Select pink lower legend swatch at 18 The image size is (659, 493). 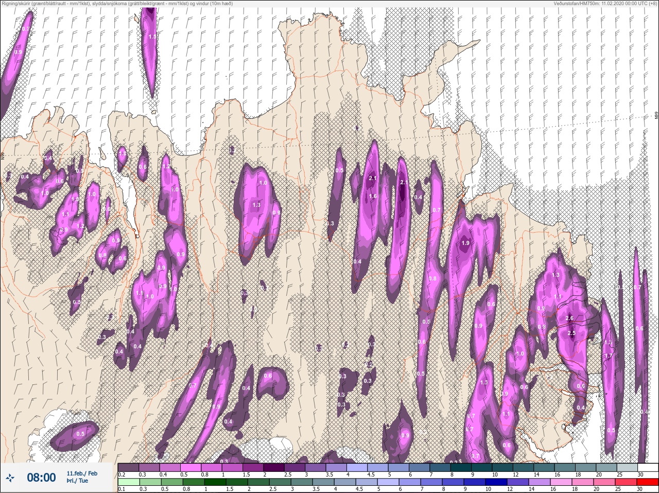(x=582, y=482)
